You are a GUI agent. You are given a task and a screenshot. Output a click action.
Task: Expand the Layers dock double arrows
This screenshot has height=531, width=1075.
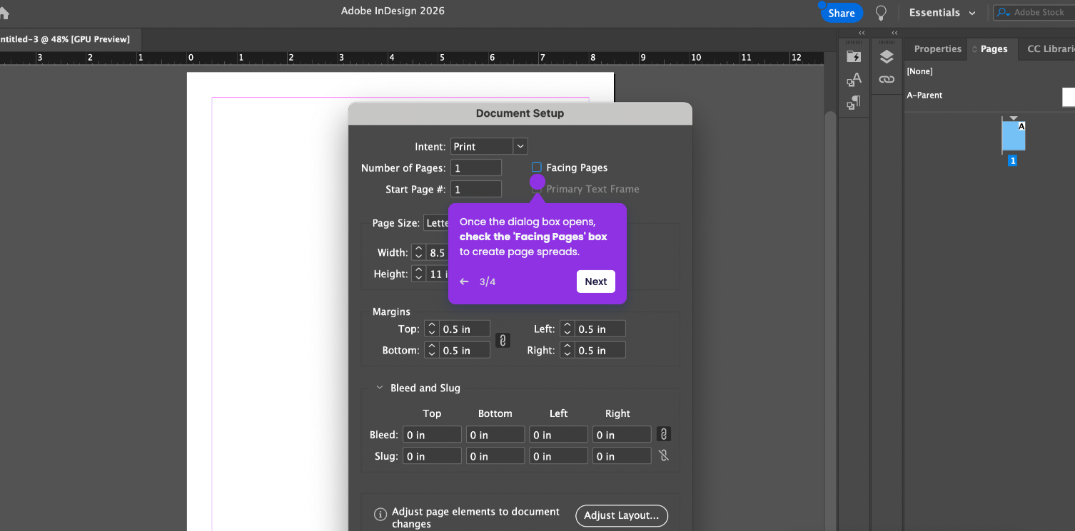click(894, 33)
